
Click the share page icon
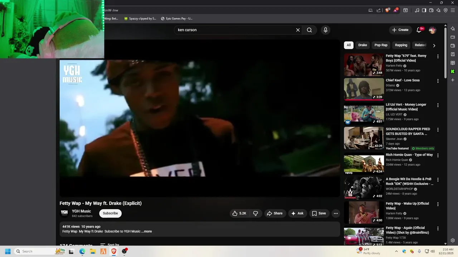379,10
